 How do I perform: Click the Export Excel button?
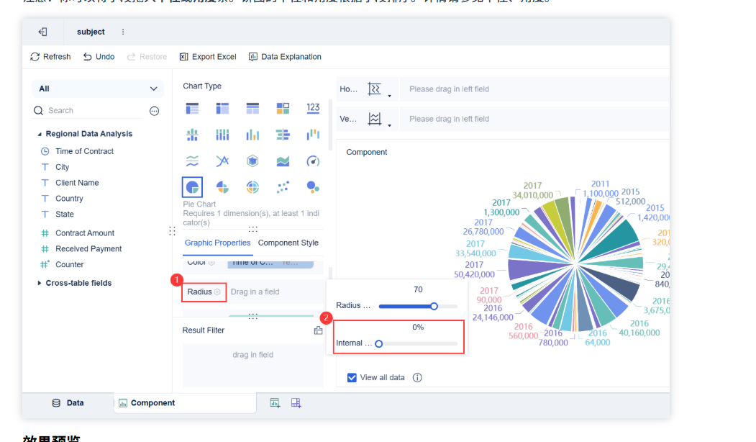(x=208, y=57)
